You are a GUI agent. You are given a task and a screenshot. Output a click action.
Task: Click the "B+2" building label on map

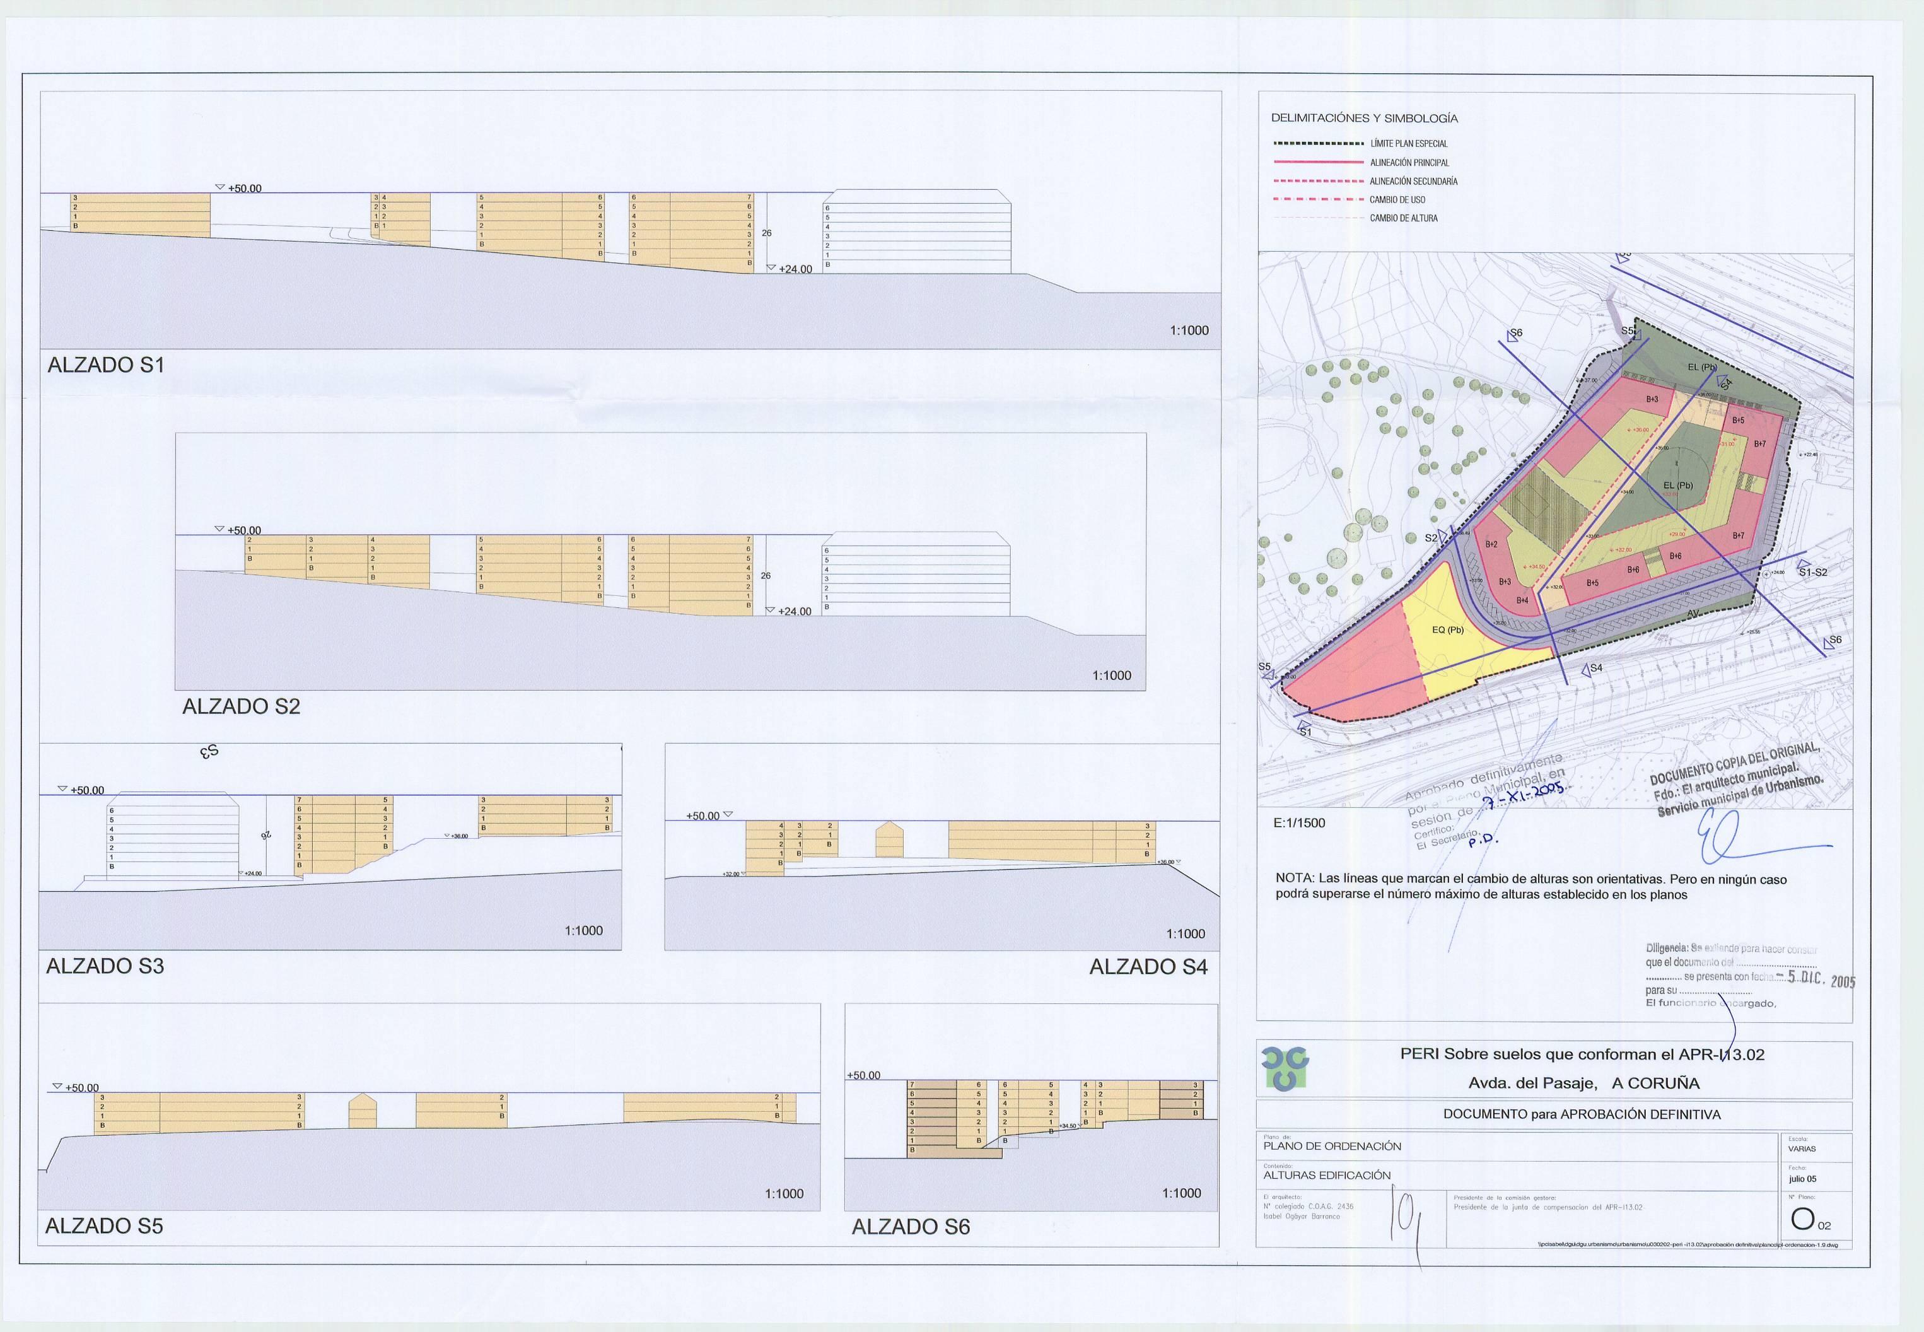1492,544
